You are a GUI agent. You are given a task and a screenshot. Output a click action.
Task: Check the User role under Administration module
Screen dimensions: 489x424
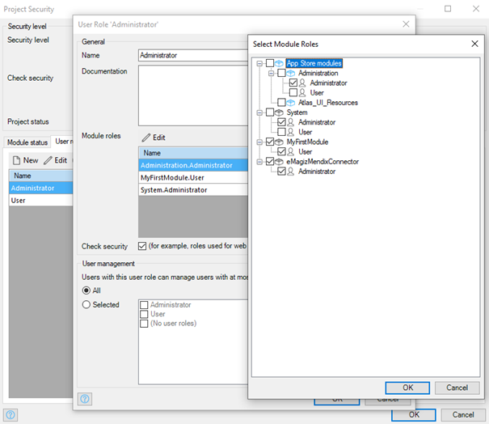click(293, 93)
